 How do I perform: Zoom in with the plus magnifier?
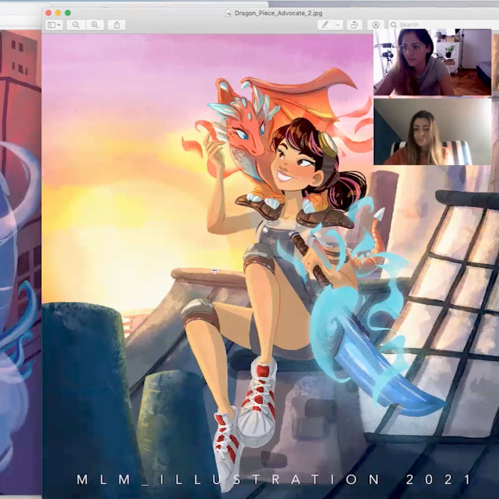[95, 25]
